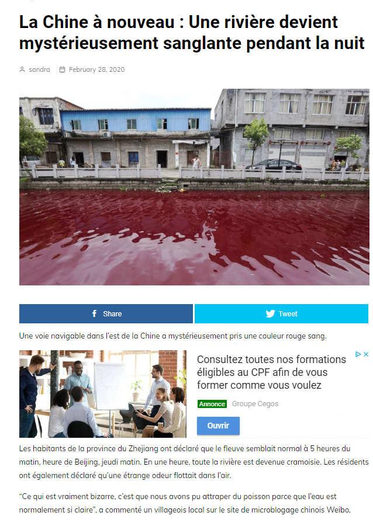Open the sandra author link
This screenshot has width=373, height=523.
tap(39, 69)
